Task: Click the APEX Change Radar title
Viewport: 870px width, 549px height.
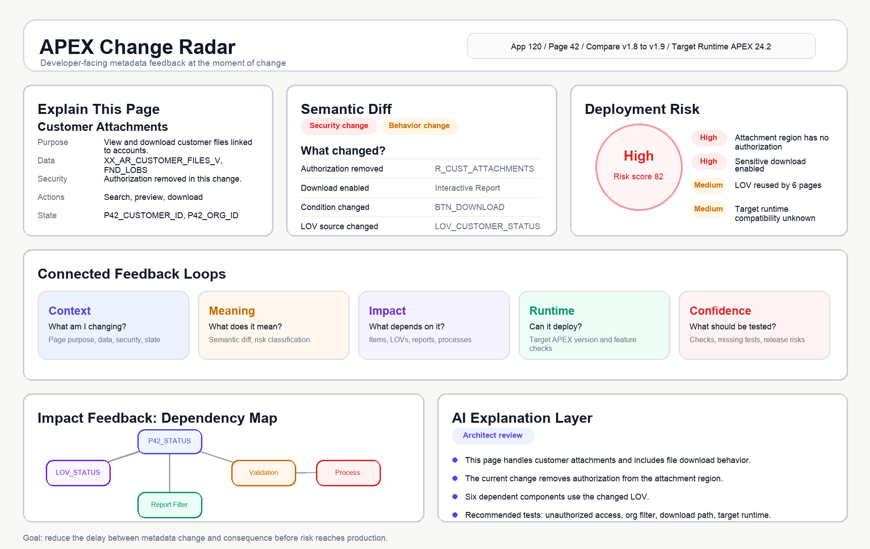Action: pyautogui.click(x=137, y=47)
